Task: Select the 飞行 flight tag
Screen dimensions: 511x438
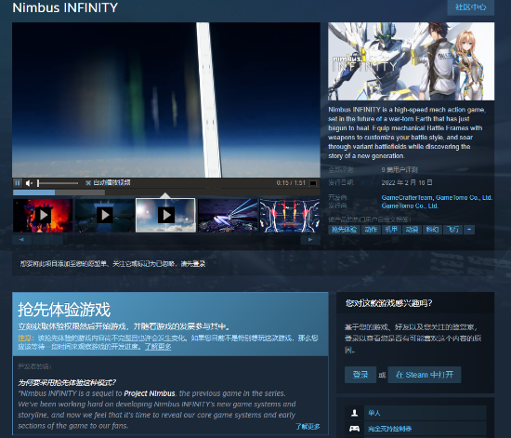Action: pos(452,230)
